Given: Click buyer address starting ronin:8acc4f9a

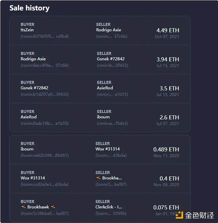Looking at the screenshot, I should click(44, 65).
